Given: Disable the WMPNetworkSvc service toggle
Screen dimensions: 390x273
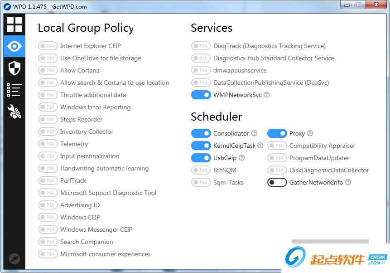Looking at the screenshot, I should (201, 95).
